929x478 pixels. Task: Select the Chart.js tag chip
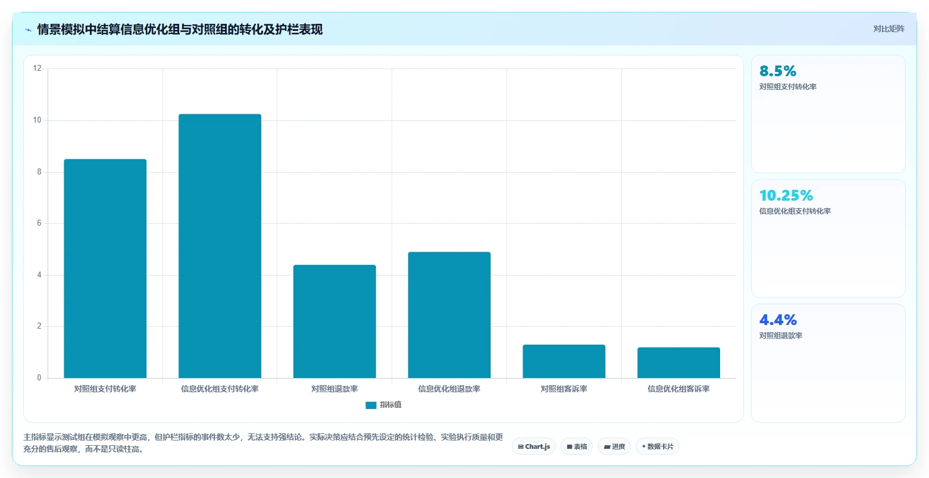pyautogui.click(x=534, y=446)
